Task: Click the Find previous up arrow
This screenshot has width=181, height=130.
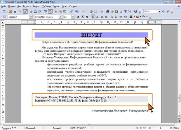Action: (x=168, y=11)
